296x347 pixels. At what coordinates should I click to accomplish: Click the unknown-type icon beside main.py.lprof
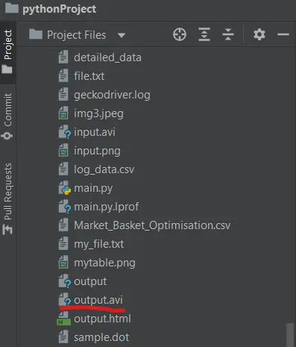pyautogui.click(x=64, y=207)
